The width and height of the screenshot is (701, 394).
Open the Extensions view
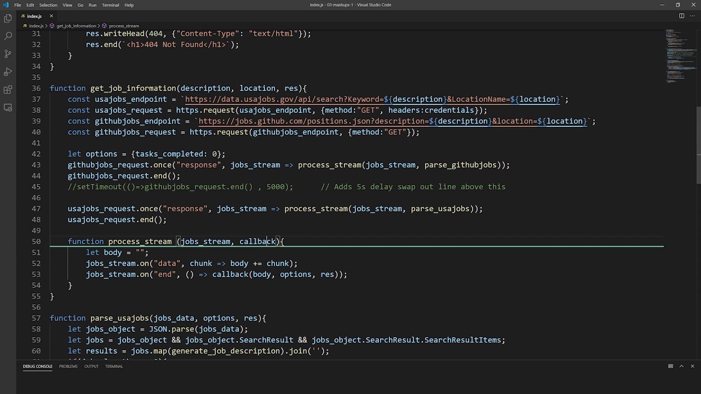point(8,90)
